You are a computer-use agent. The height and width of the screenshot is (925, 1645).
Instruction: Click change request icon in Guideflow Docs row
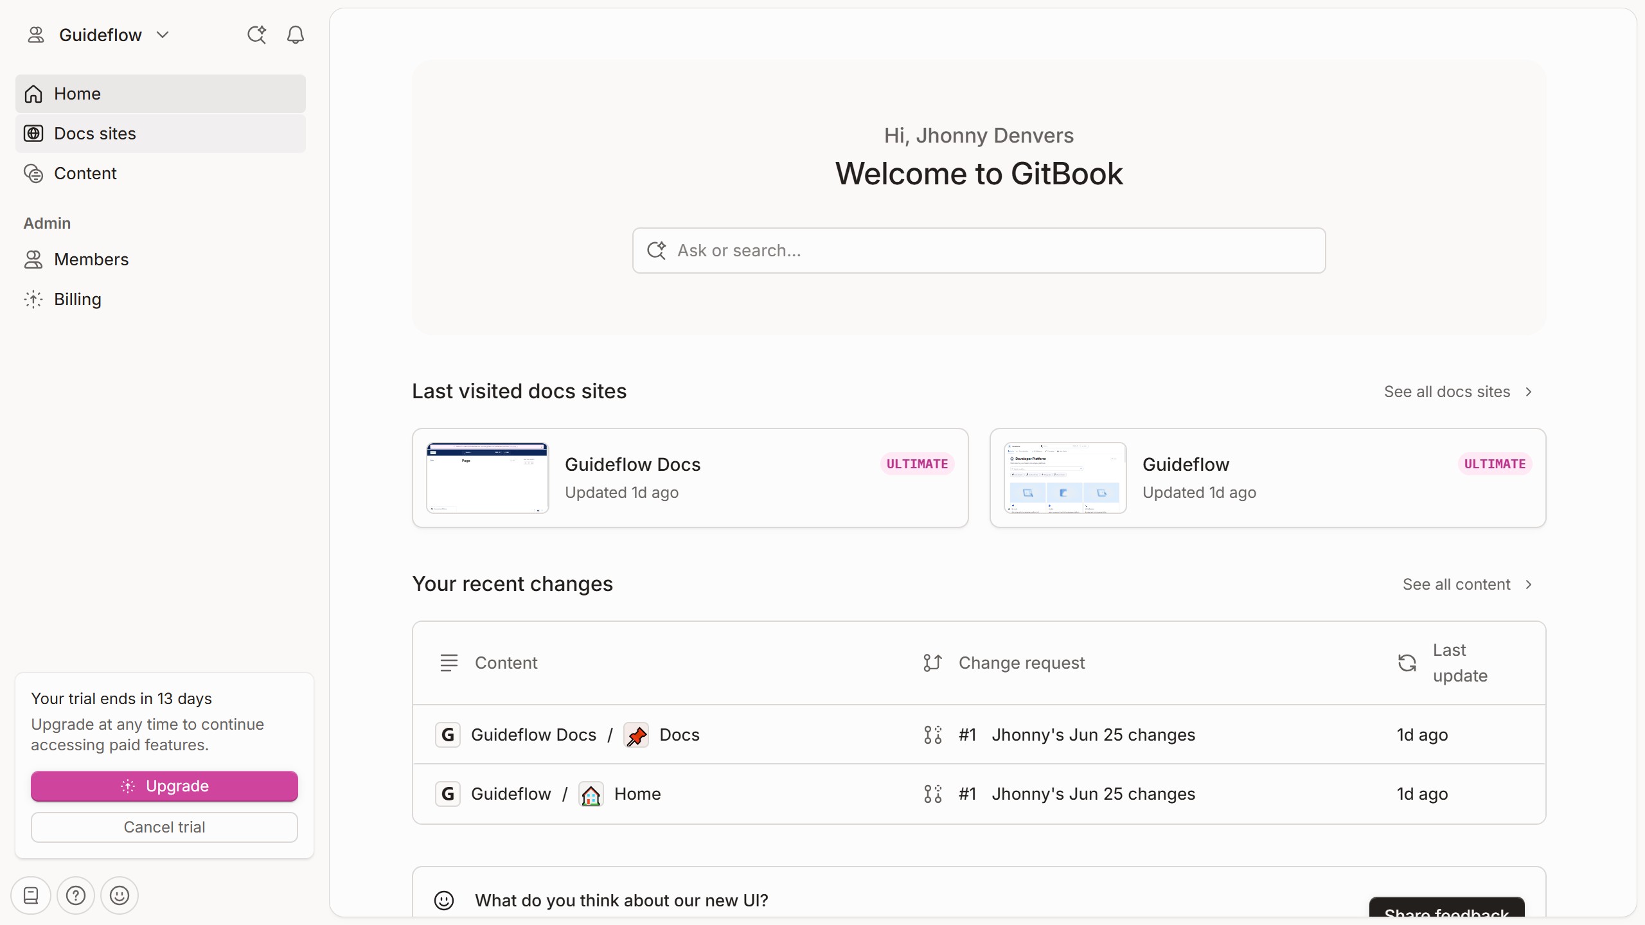932,735
